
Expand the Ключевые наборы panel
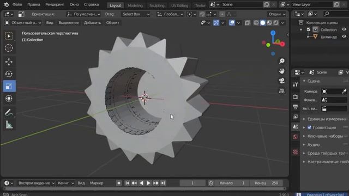[325, 136]
